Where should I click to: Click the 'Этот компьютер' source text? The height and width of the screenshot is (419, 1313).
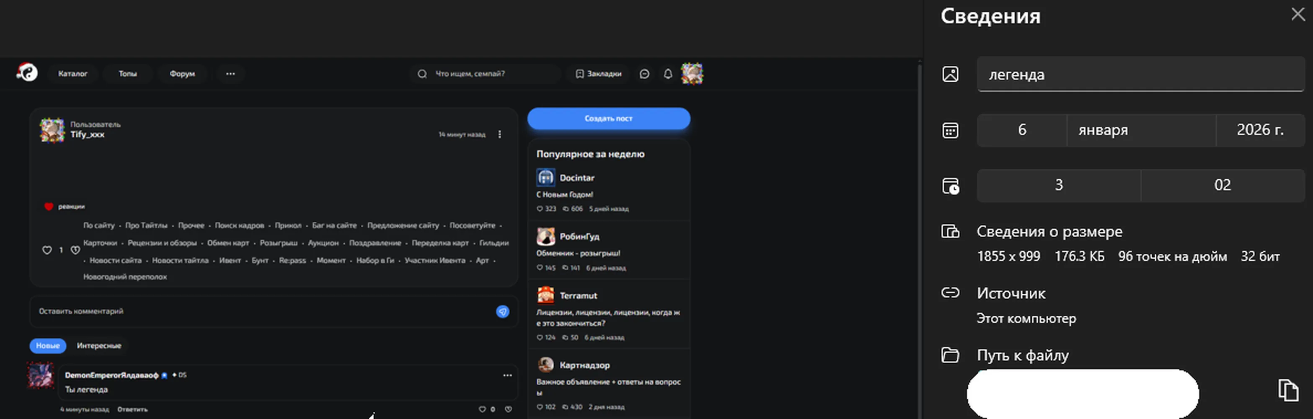[1026, 318]
